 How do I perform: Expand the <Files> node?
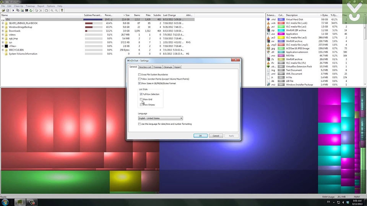coord(3,46)
